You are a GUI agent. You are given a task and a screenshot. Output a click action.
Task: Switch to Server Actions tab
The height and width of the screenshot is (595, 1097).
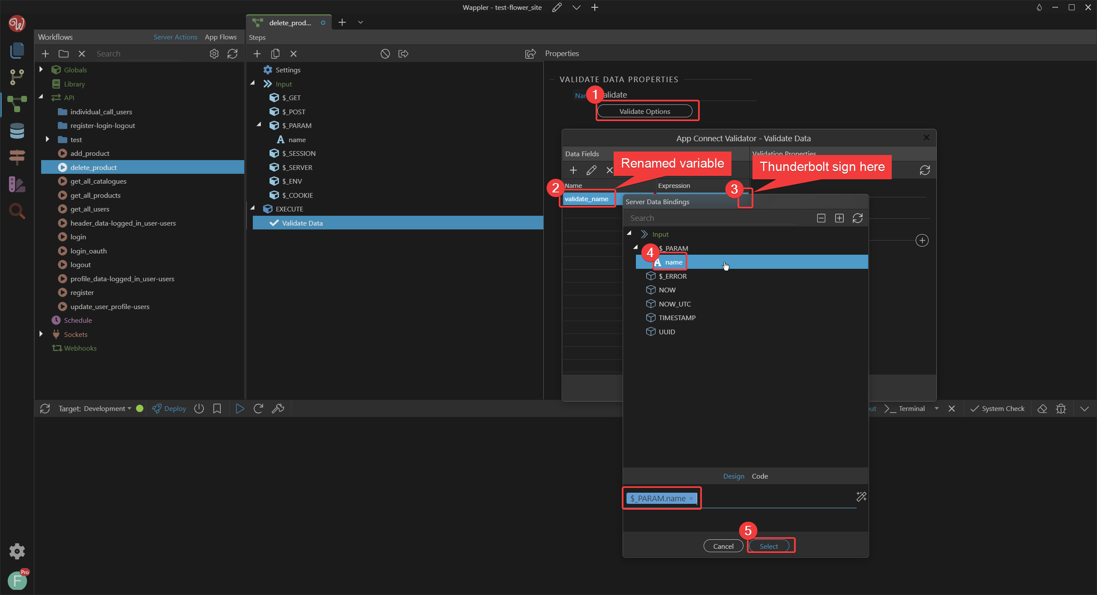(175, 37)
